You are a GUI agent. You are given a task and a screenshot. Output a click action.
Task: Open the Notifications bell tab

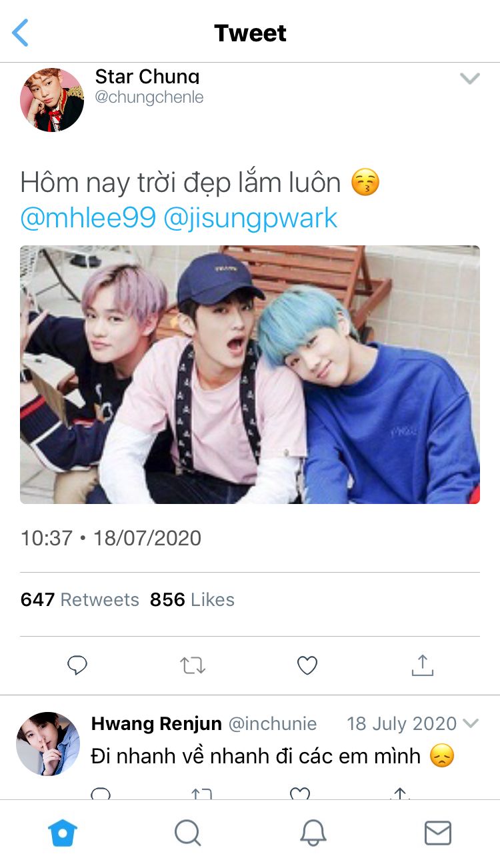[313, 833]
